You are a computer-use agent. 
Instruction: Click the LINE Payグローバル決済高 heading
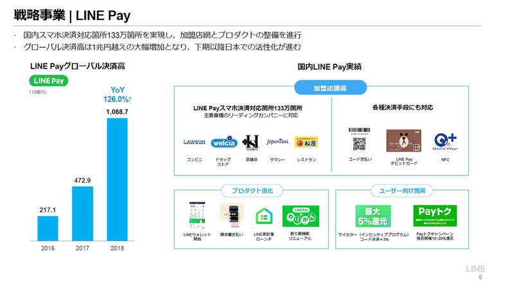pyautogui.click(x=78, y=66)
